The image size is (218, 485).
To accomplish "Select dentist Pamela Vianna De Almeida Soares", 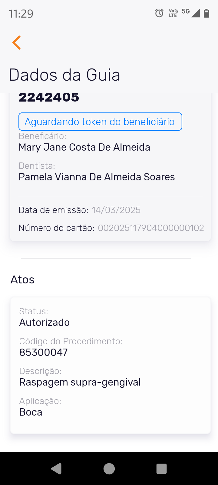I will 97,177.
